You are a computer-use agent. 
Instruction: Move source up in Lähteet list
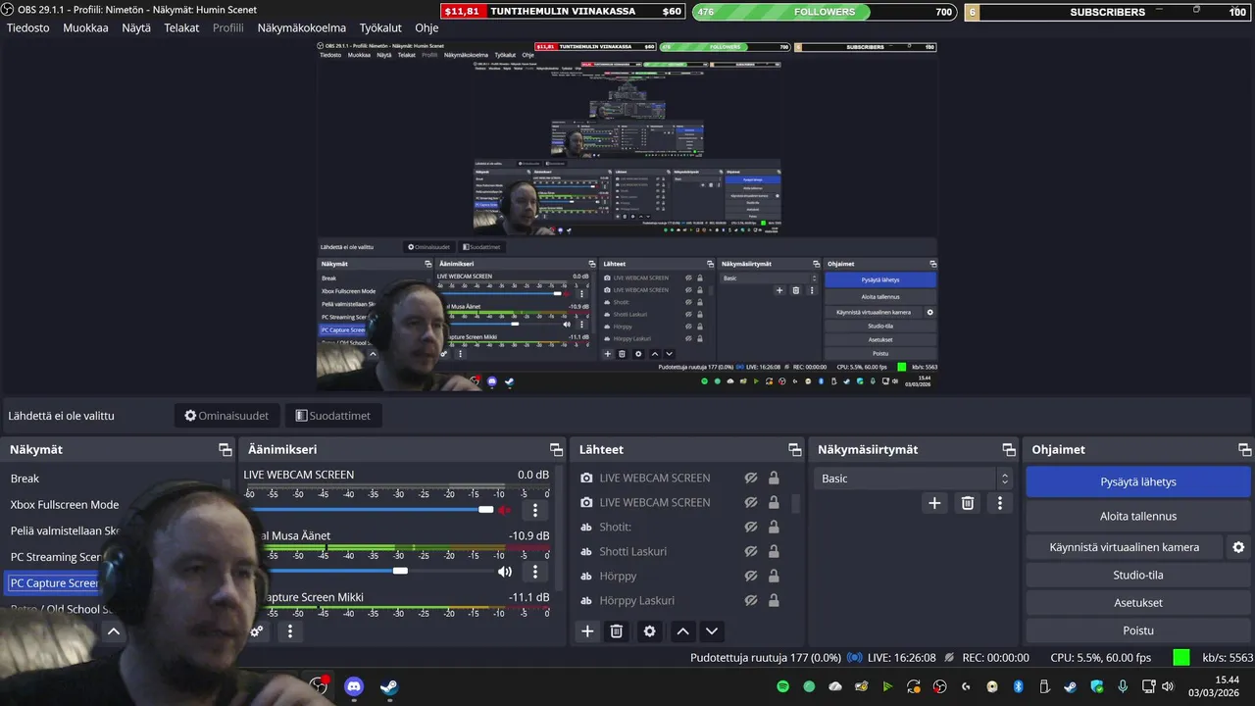(683, 631)
